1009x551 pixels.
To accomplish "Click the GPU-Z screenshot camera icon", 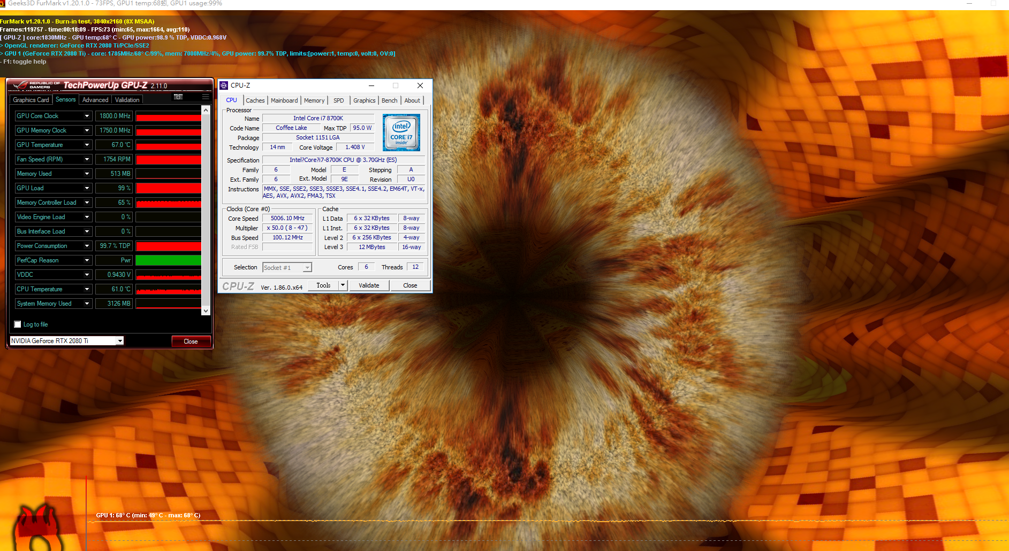I will [x=178, y=97].
